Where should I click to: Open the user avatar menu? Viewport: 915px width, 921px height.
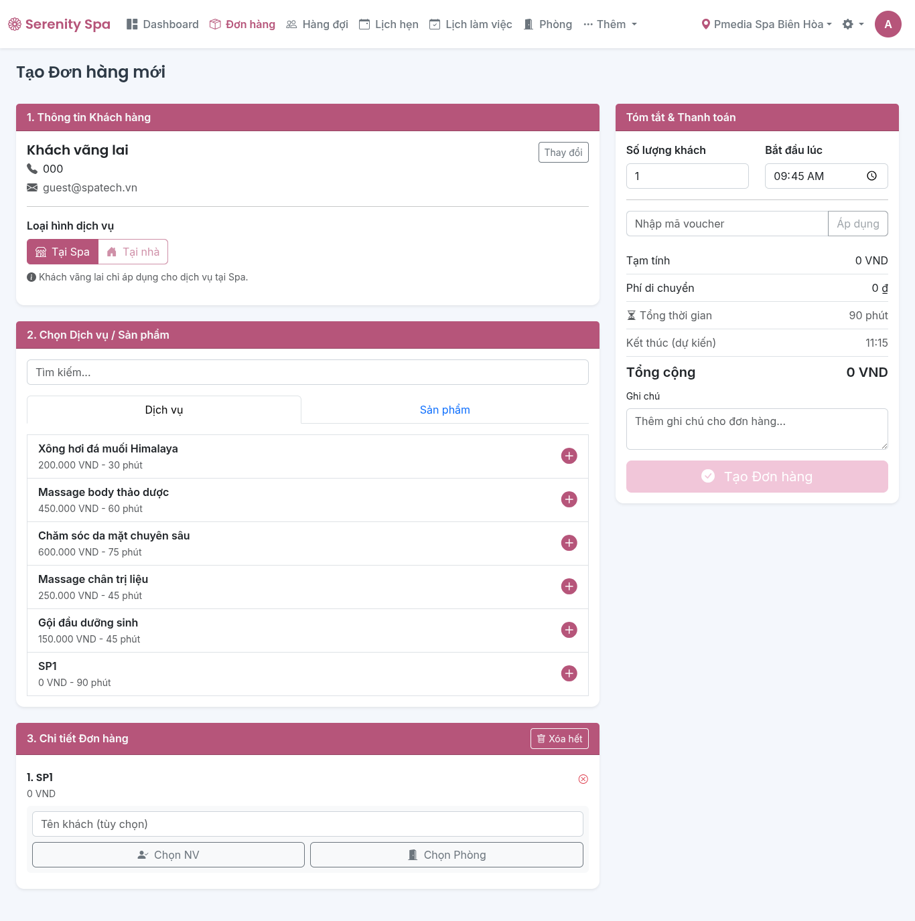tap(888, 24)
